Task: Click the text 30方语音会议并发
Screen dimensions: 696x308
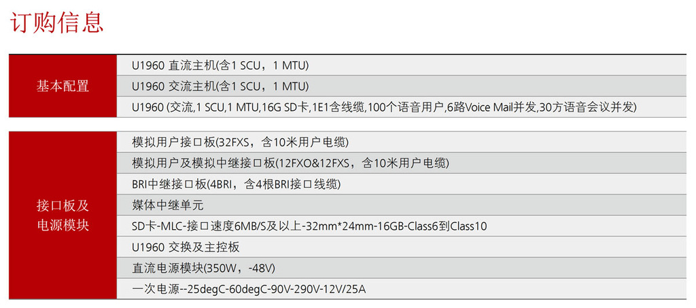Action: pyautogui.click(x=586, y=107)
